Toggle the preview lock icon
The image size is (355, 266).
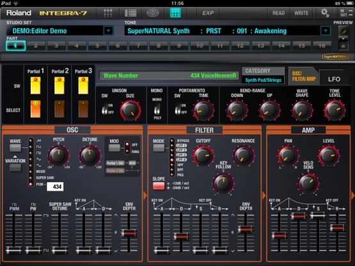point(343,46)
